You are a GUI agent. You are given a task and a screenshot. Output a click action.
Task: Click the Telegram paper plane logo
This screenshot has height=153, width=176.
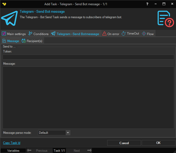9,18
